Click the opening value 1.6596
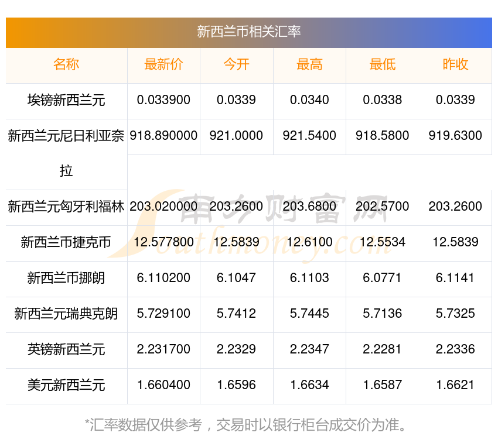498x443 pixels. pyautogui.click(x=236, y=385)
